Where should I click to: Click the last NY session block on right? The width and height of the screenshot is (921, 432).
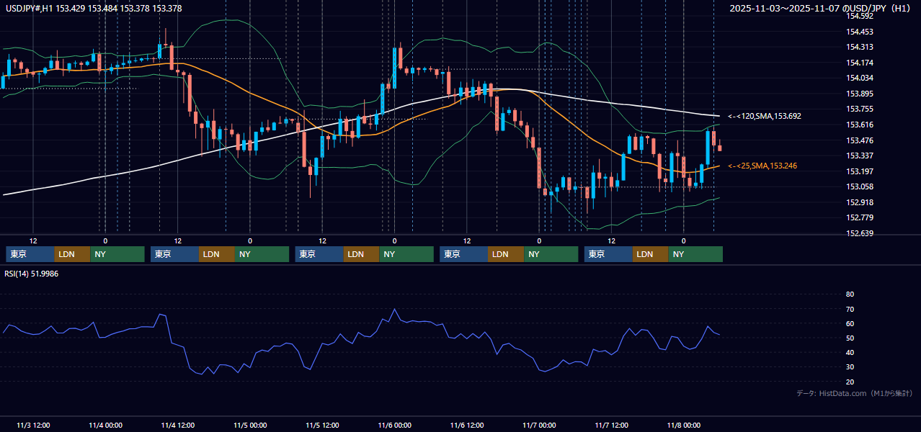pos(696,254)
